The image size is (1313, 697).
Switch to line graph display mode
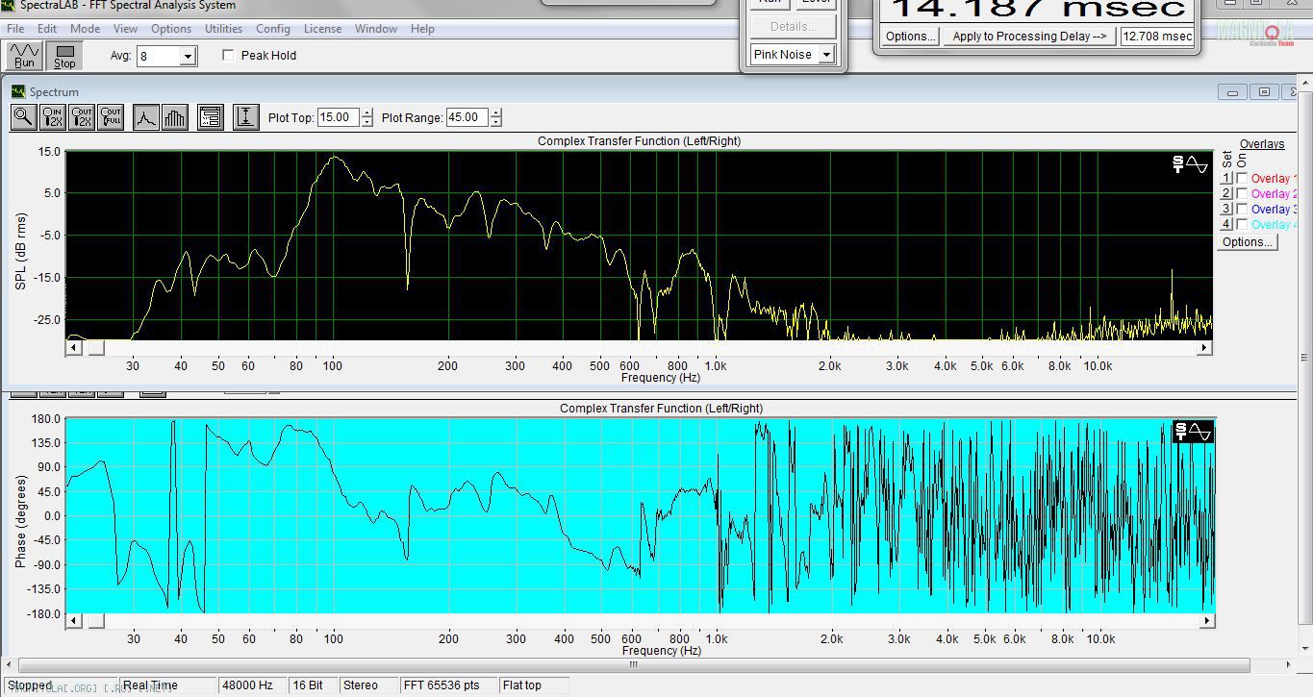click(145, 118)
